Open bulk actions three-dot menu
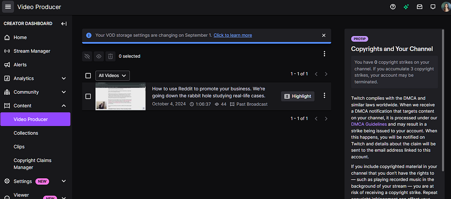The image size is (451, 199). tap(324, 54)
